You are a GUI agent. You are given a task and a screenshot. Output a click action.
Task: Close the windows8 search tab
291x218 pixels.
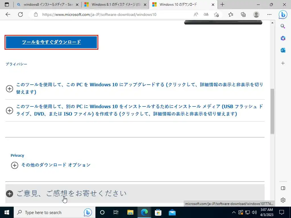(77, 5)
